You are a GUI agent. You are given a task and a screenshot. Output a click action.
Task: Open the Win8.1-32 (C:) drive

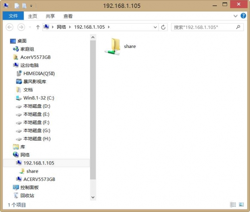pos(35,98)
